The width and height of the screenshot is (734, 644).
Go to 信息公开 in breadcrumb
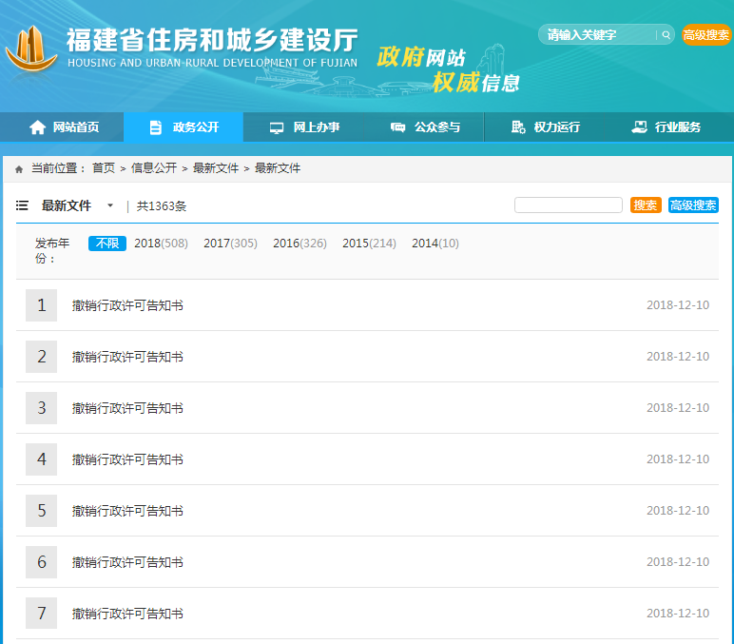click(x=154, y=168)
